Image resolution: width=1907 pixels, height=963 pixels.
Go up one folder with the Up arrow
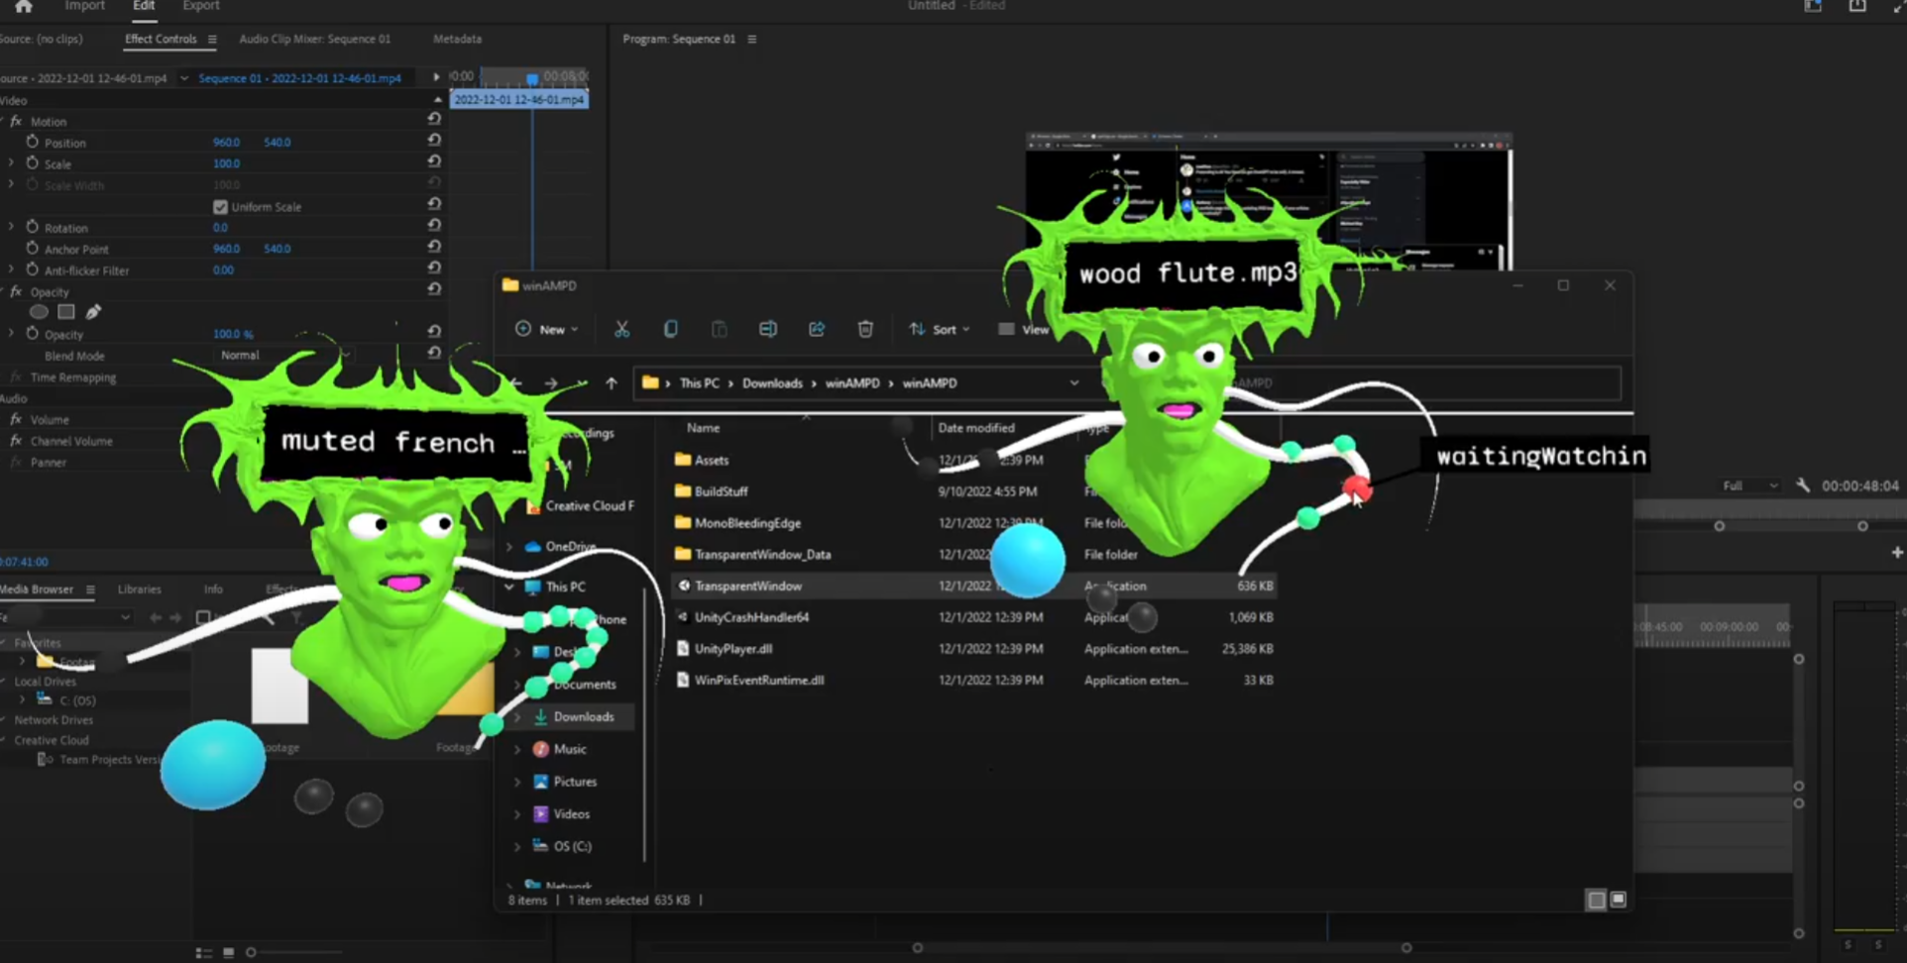point(612,383)
